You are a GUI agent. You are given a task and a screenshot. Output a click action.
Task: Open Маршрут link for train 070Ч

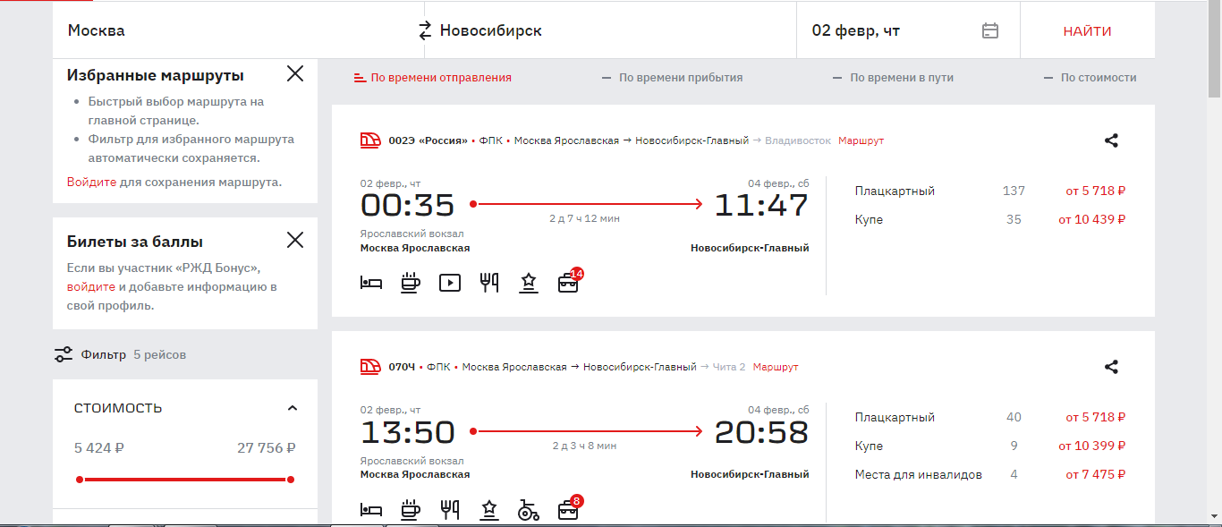(776, 367)
